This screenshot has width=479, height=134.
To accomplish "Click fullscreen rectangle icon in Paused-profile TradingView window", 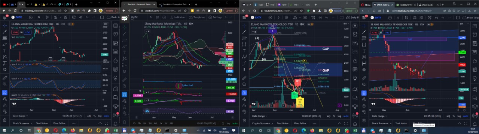I will tap(341, 17).
